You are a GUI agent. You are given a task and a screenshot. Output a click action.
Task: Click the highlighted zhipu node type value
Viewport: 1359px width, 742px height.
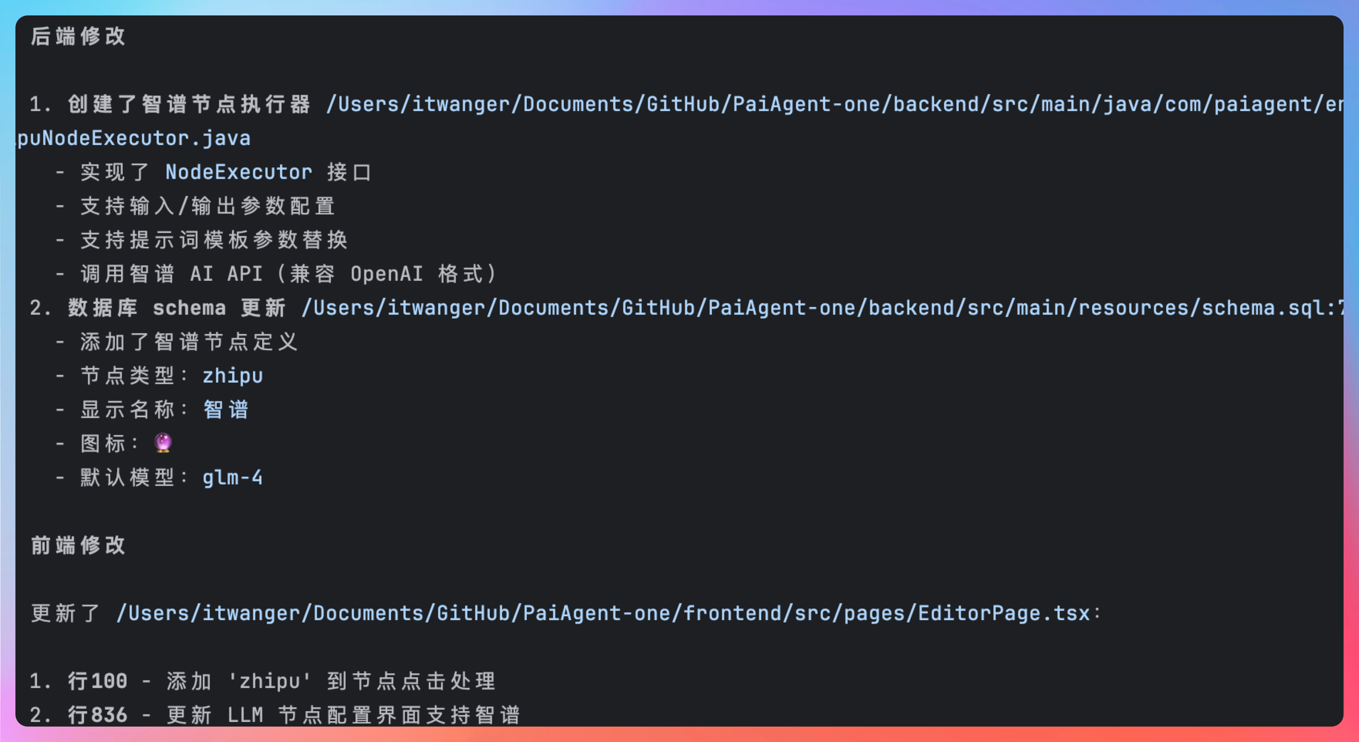pos(233,376)
